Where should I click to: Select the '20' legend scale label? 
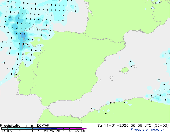pyautogui.click(x=46, y=131)
